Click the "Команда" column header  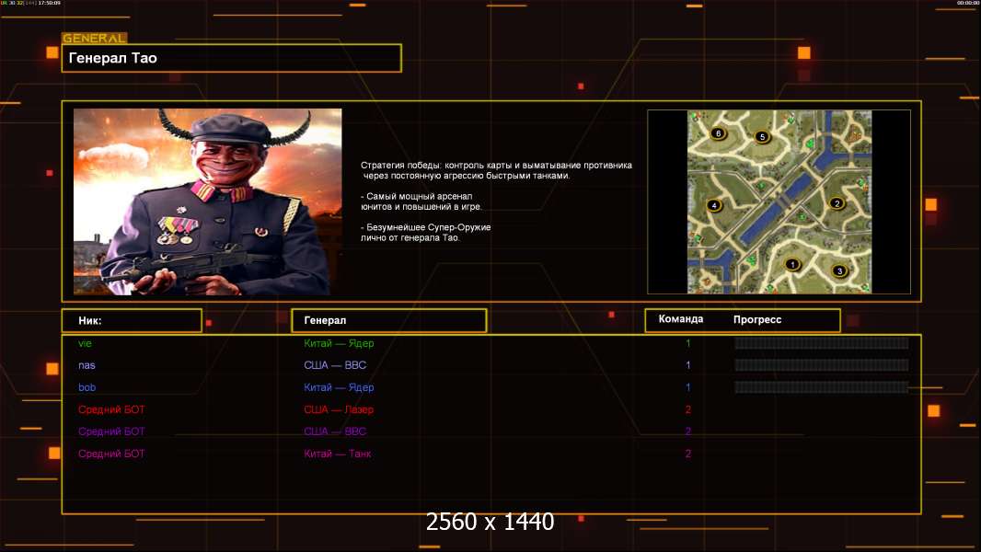[x=681, y=319]
